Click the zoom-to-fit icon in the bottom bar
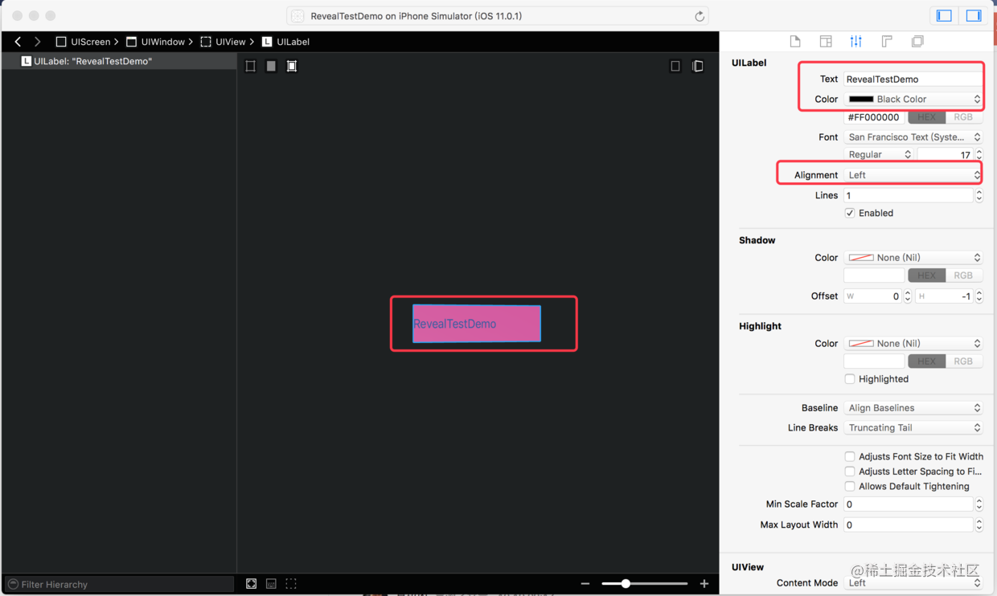The height and width of the screenshot is (596, 997). [x=252, y=584]
